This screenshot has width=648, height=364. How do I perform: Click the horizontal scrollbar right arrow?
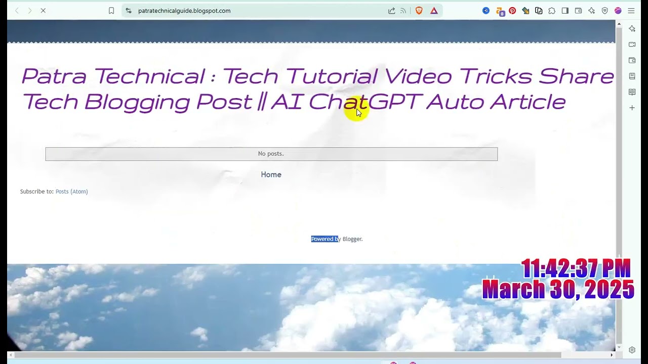click(x=612, y=355)
